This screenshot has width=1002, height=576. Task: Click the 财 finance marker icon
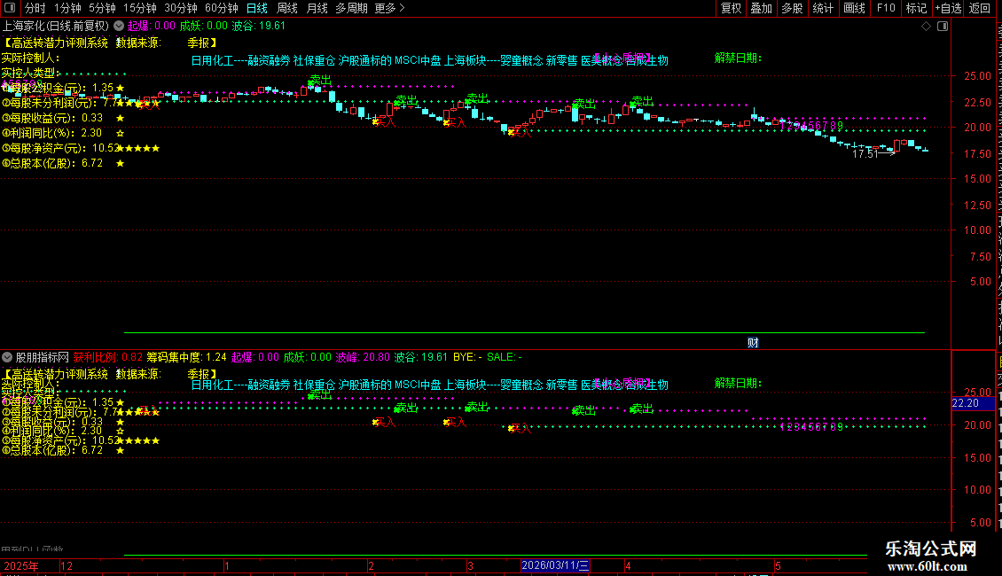click(x=753, y=343)
